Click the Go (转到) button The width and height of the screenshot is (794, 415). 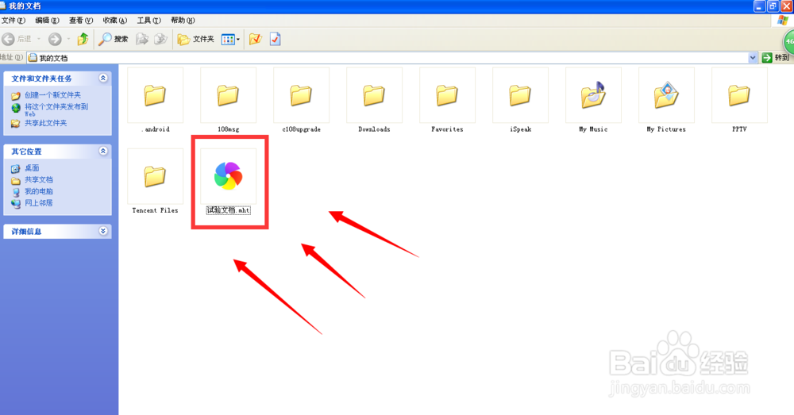(777, 58)
